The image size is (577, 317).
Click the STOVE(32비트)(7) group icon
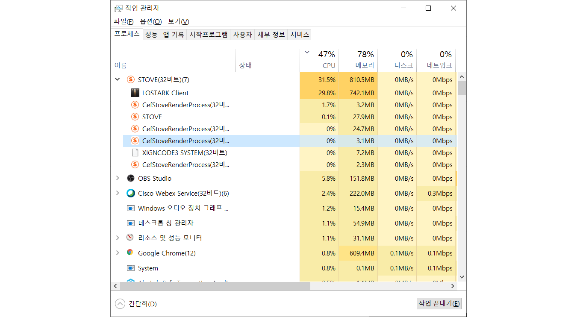131,79
